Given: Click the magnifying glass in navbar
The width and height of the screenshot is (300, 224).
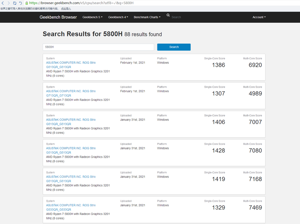Looking at the screenshot, I should [x=168, y=15].
